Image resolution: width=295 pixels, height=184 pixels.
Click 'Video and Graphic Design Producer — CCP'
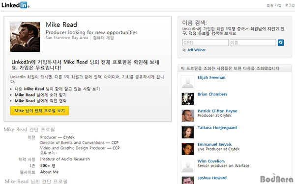[x=80, y=148]
